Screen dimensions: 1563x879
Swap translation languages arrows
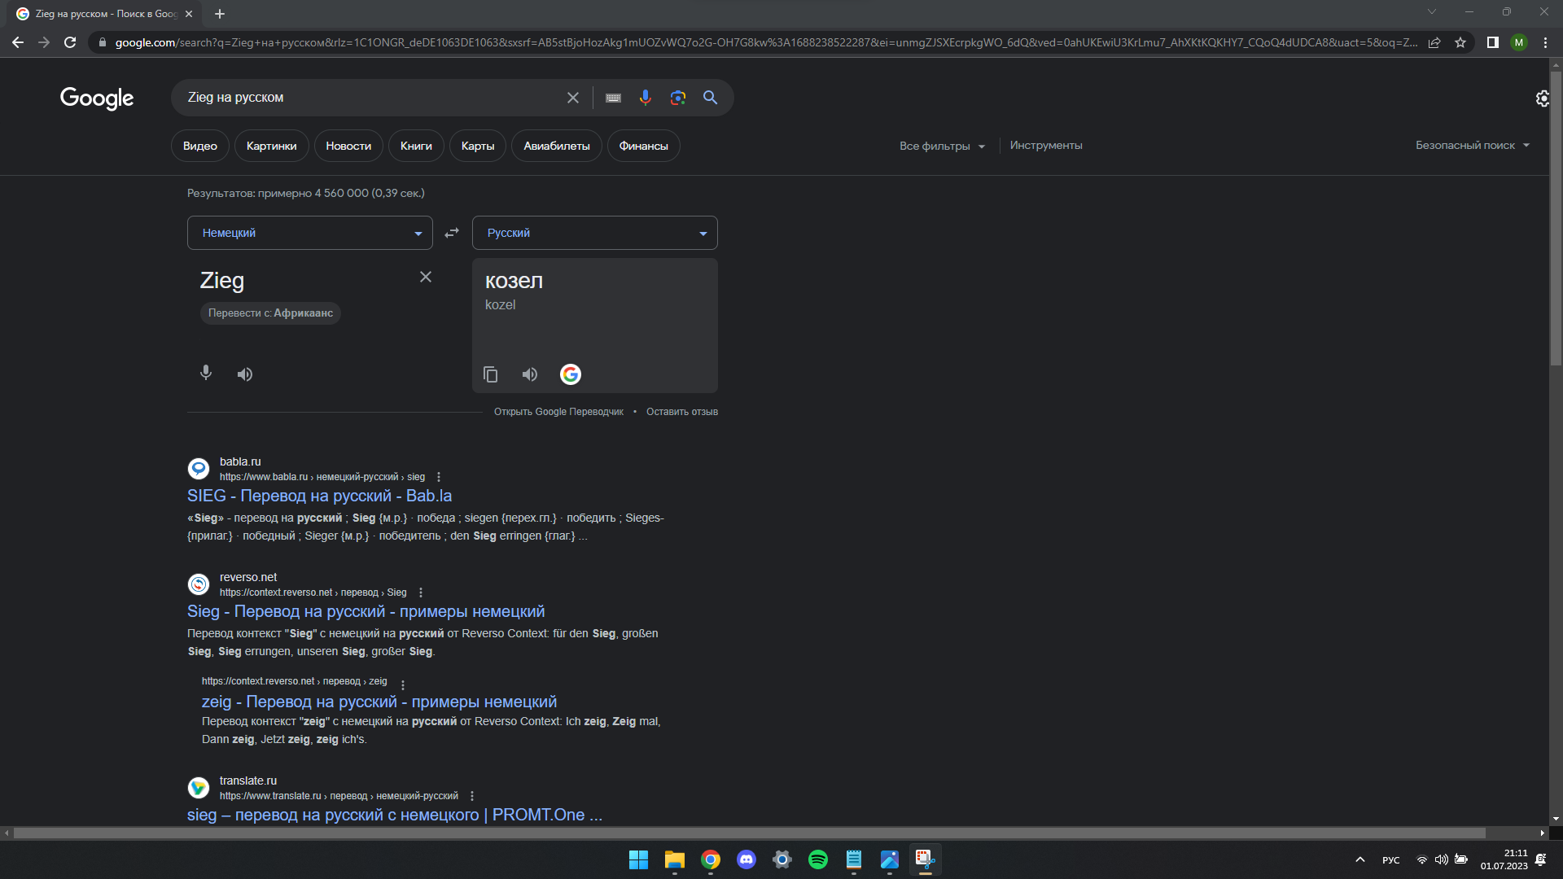[452, 233]
